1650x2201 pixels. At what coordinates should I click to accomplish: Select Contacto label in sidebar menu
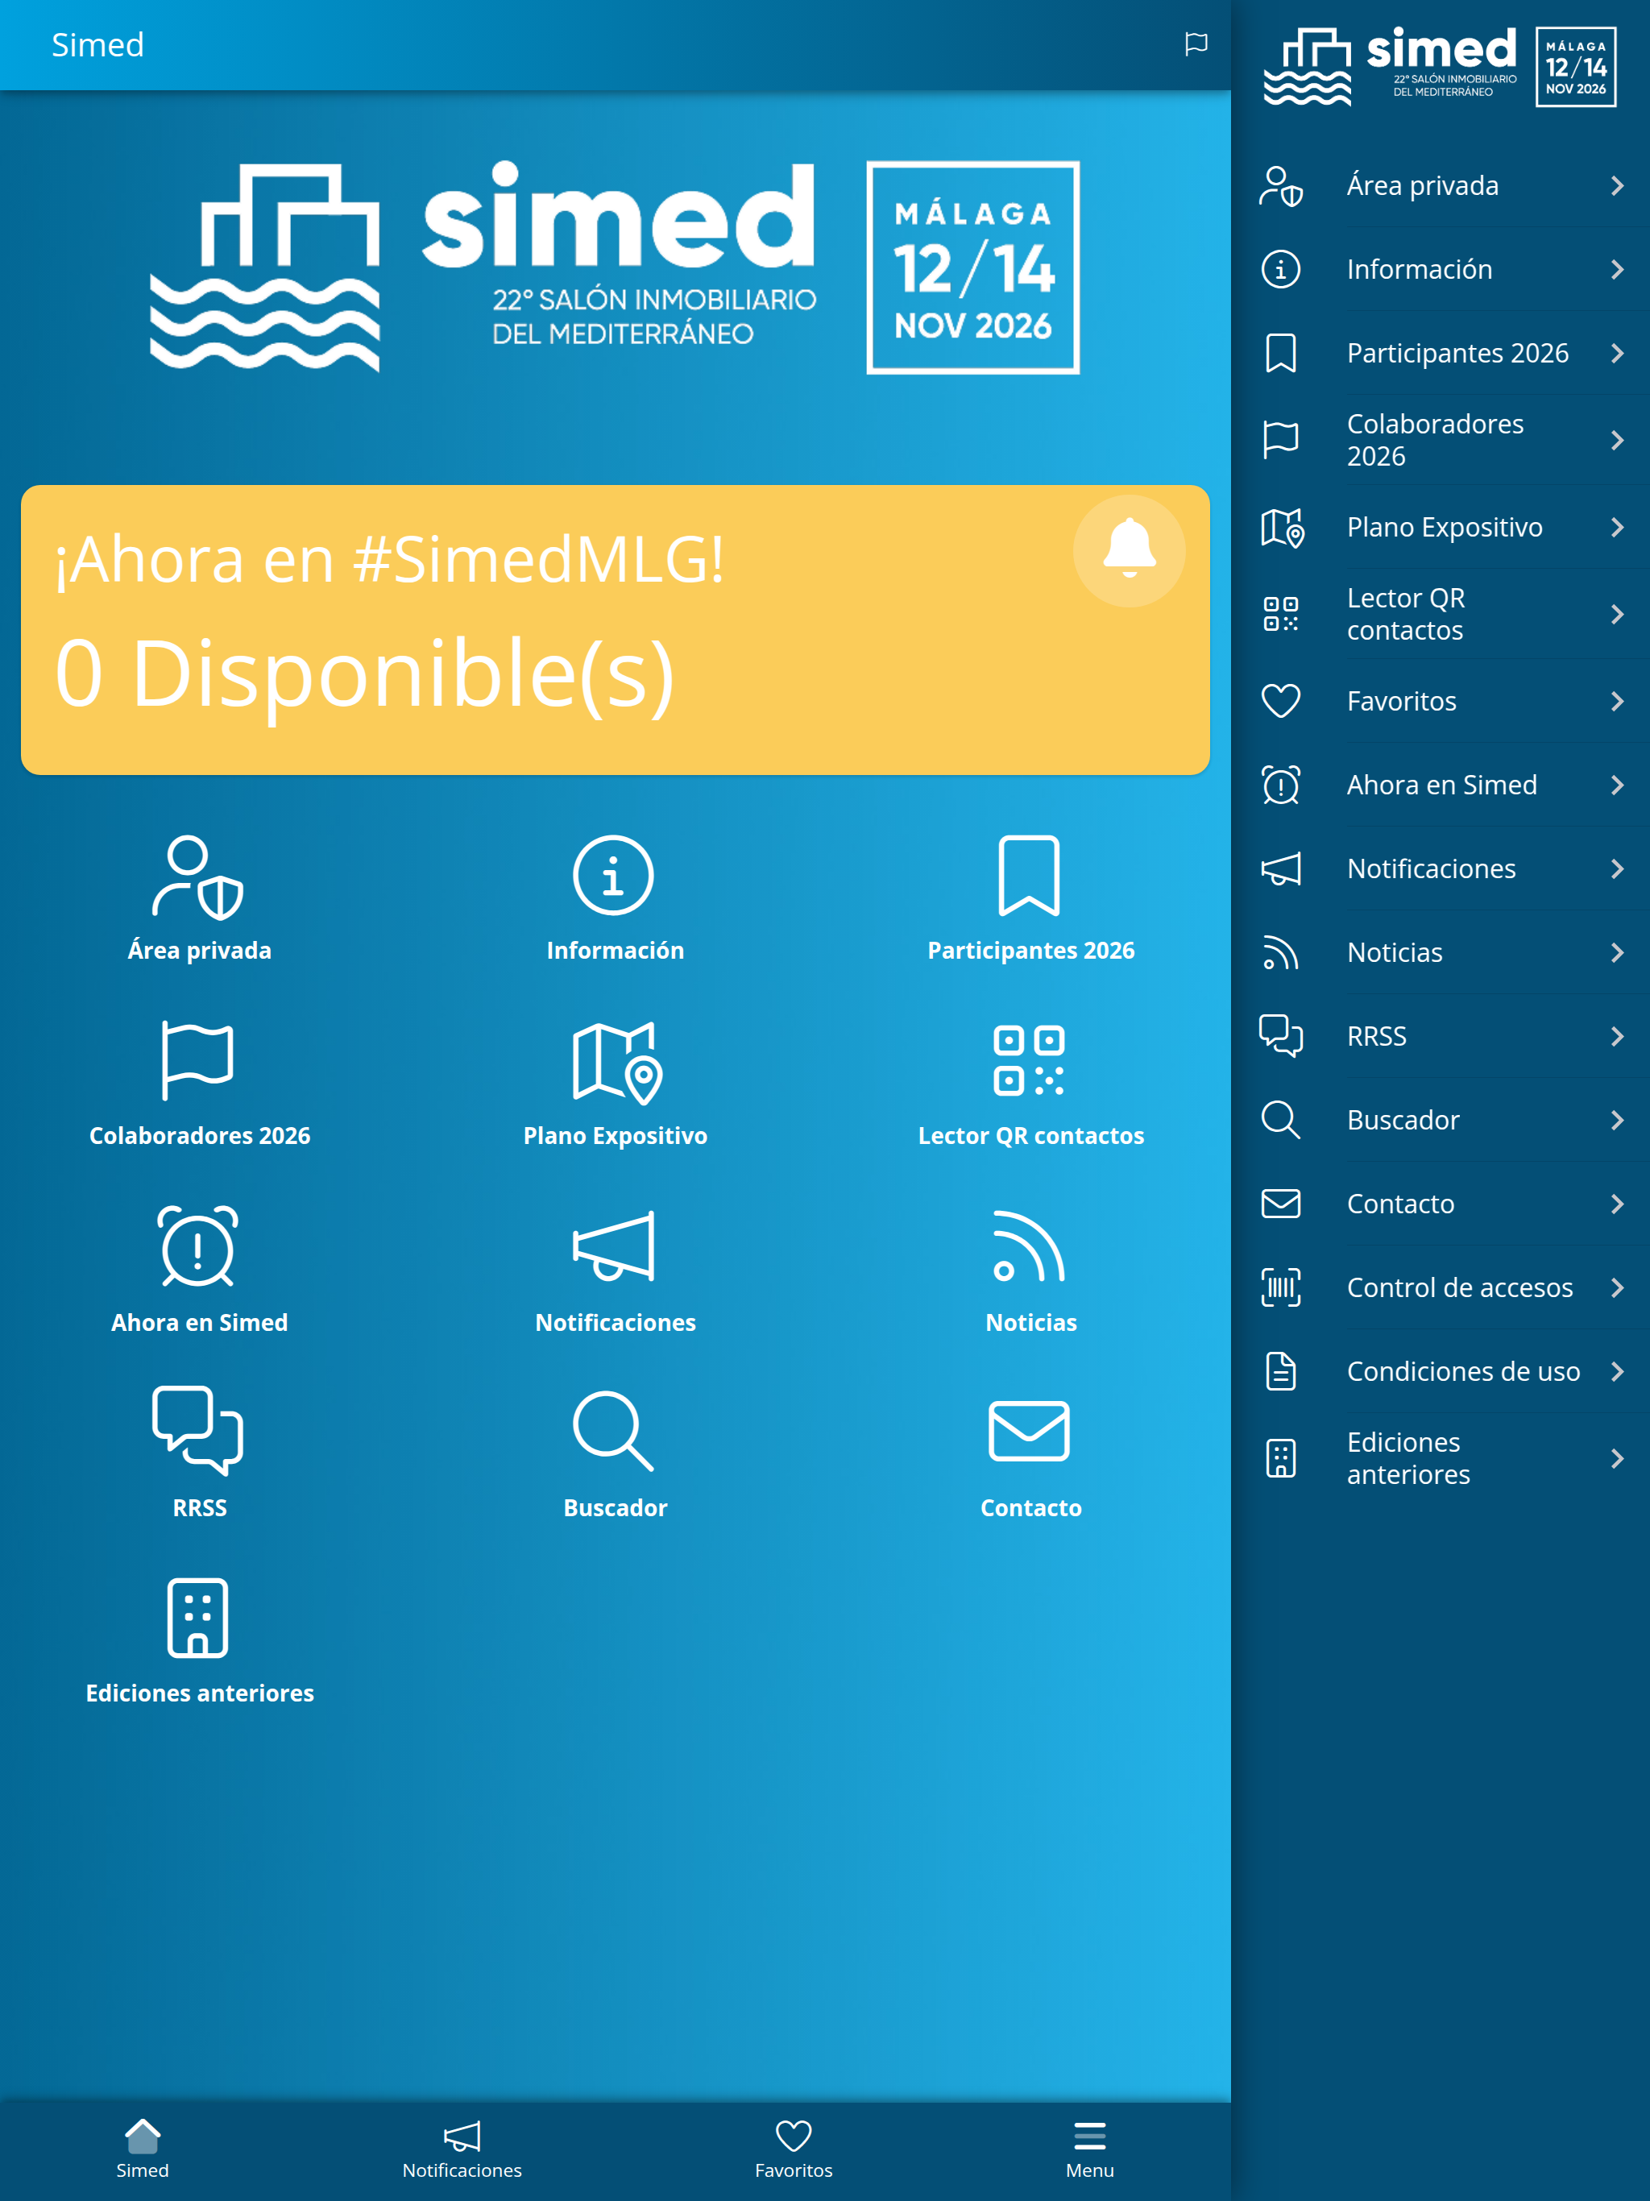(x=1400, y=1204)
